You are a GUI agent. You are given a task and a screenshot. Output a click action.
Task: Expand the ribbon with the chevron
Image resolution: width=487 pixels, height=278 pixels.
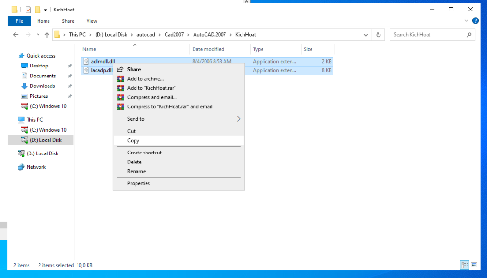[x=466, y=21]
